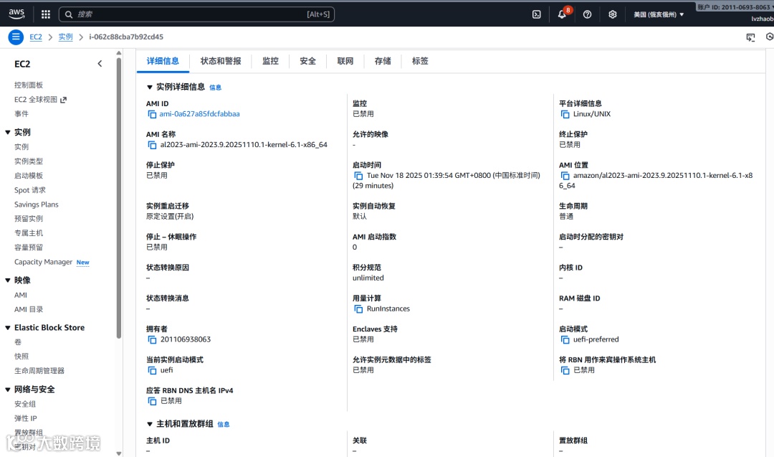This screenshot has height=457, width=774.
Task: Open the notifications bell icon
Action: (562, 14)
